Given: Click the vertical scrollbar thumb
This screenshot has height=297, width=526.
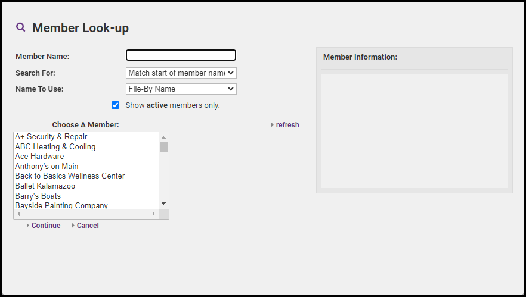Looking at the screenshot, I should click(x=163, y=148).
